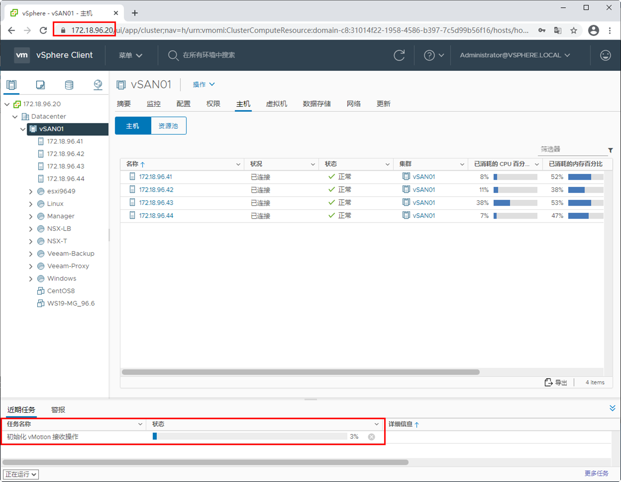Open browser three-dot menu
Screen dimensions: 621x482
click(x=610, y=31)
